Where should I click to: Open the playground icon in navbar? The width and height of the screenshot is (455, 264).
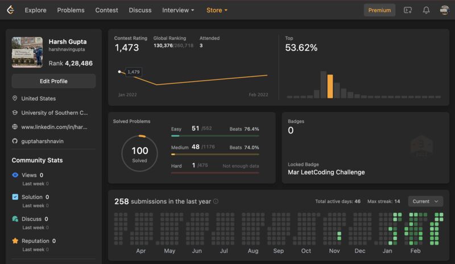tap(407, 10)
